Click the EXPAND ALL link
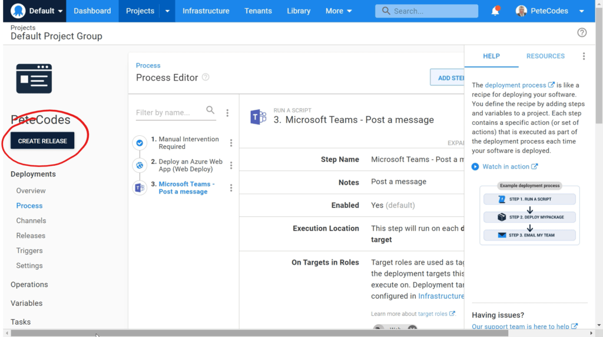The image size is (603, 337). click(x=456, y=143)
